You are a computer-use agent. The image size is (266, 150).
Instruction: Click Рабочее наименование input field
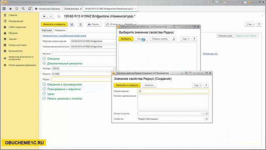(93, 41)
